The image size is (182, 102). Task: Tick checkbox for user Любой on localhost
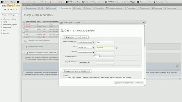click(x=24, y=27)
